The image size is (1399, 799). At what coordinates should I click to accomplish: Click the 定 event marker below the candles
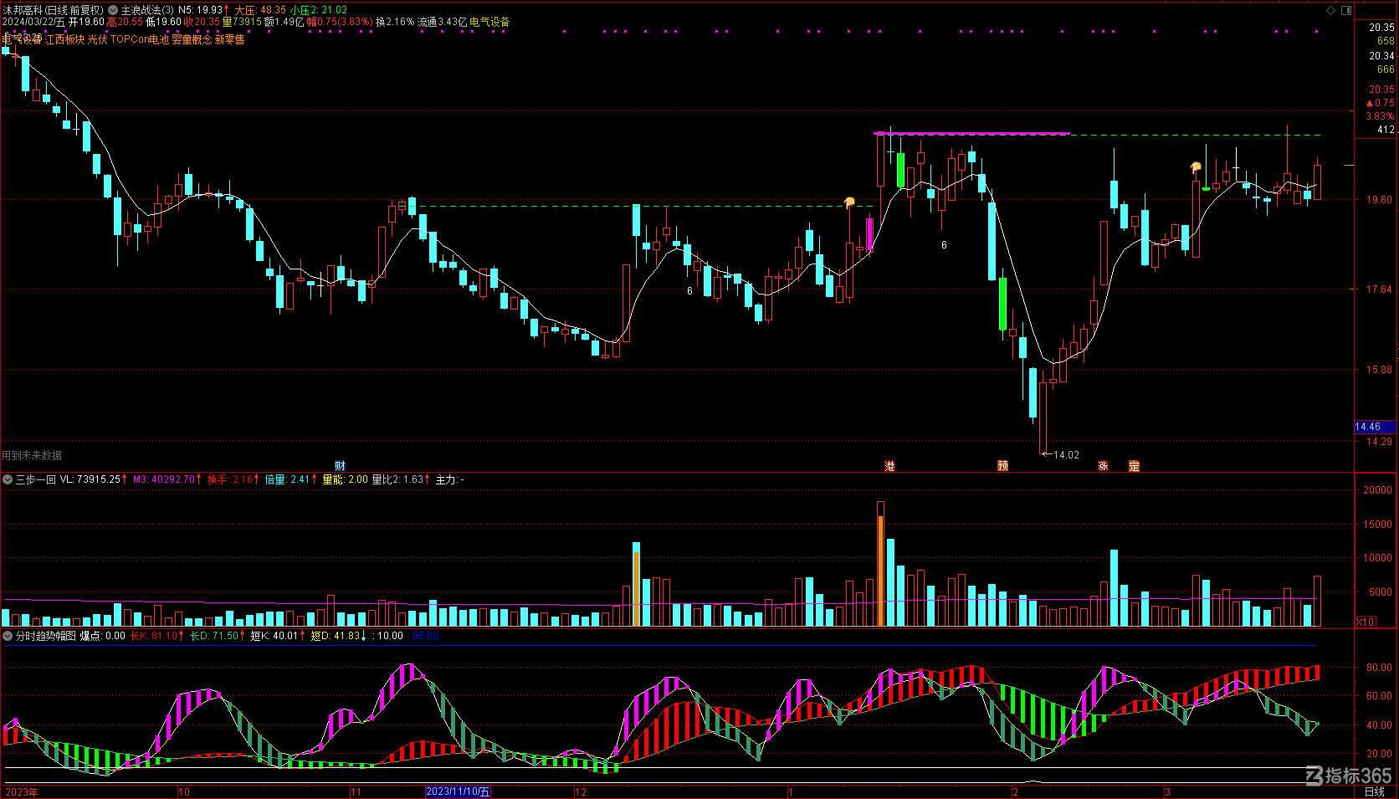[1134, 466]
